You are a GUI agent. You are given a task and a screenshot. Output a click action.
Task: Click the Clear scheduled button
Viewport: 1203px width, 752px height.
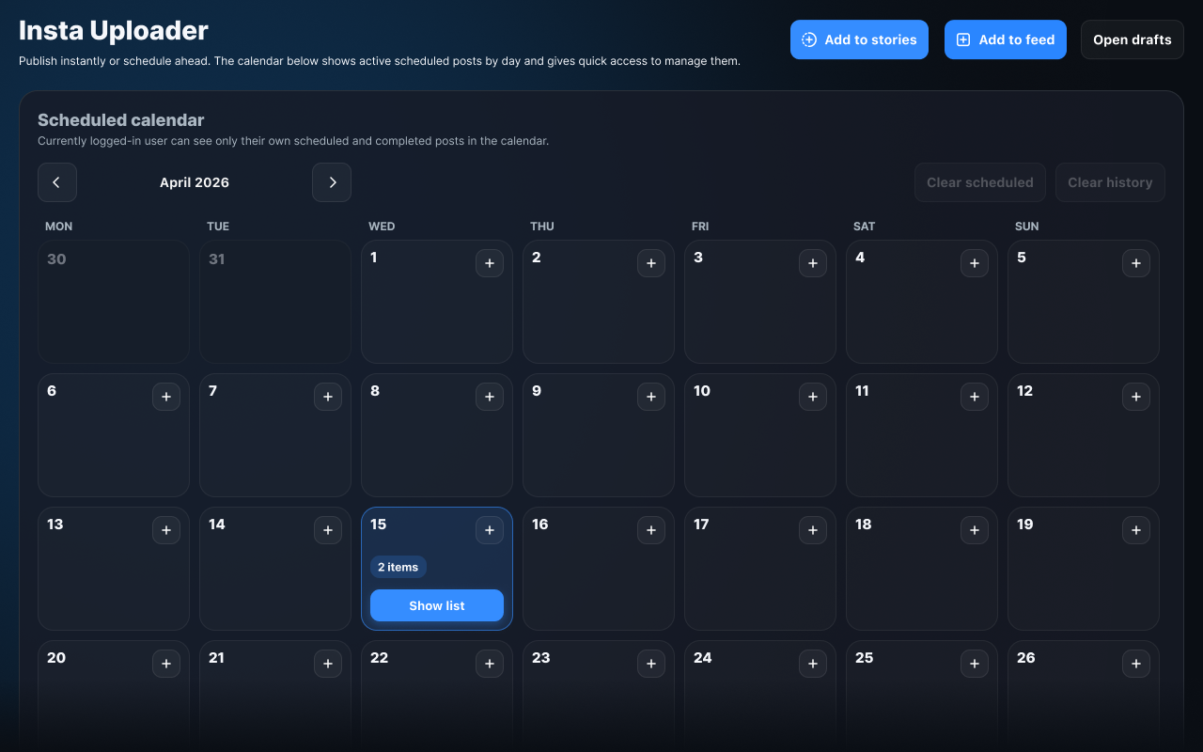tap(980, 182)
